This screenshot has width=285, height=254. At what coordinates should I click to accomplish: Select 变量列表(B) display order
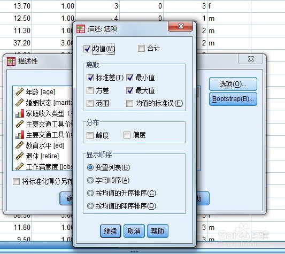click(x=90, y=167)
